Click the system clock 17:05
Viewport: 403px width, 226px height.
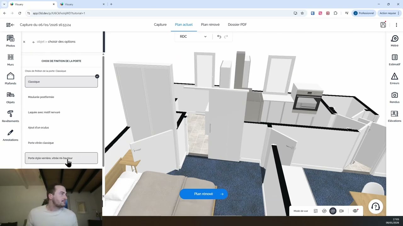(396, 219)
